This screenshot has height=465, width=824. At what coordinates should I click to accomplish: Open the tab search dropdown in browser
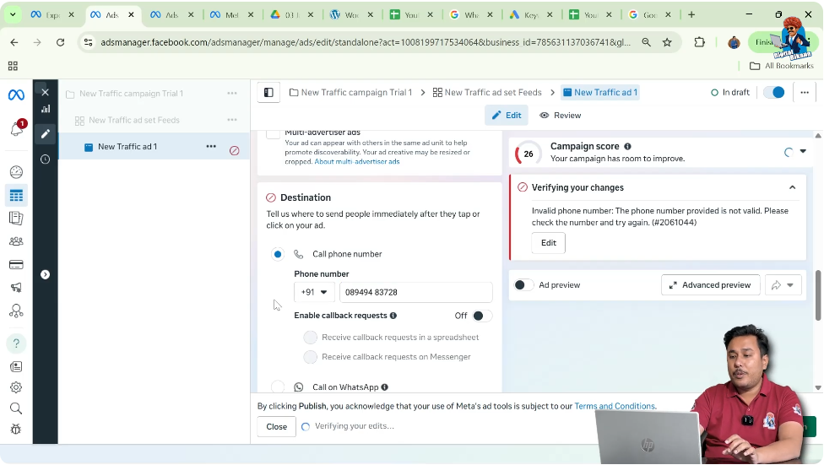pyautogui.click(x=13, y=14)
